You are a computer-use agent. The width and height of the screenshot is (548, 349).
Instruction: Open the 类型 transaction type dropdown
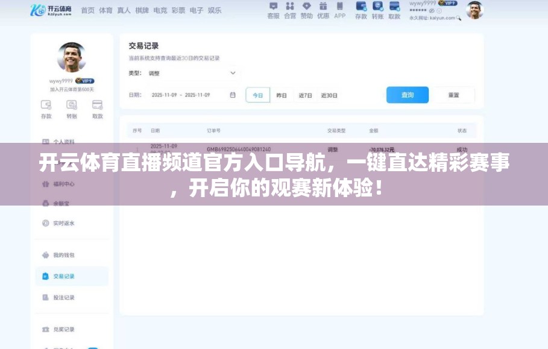click(x=193, y=72)
